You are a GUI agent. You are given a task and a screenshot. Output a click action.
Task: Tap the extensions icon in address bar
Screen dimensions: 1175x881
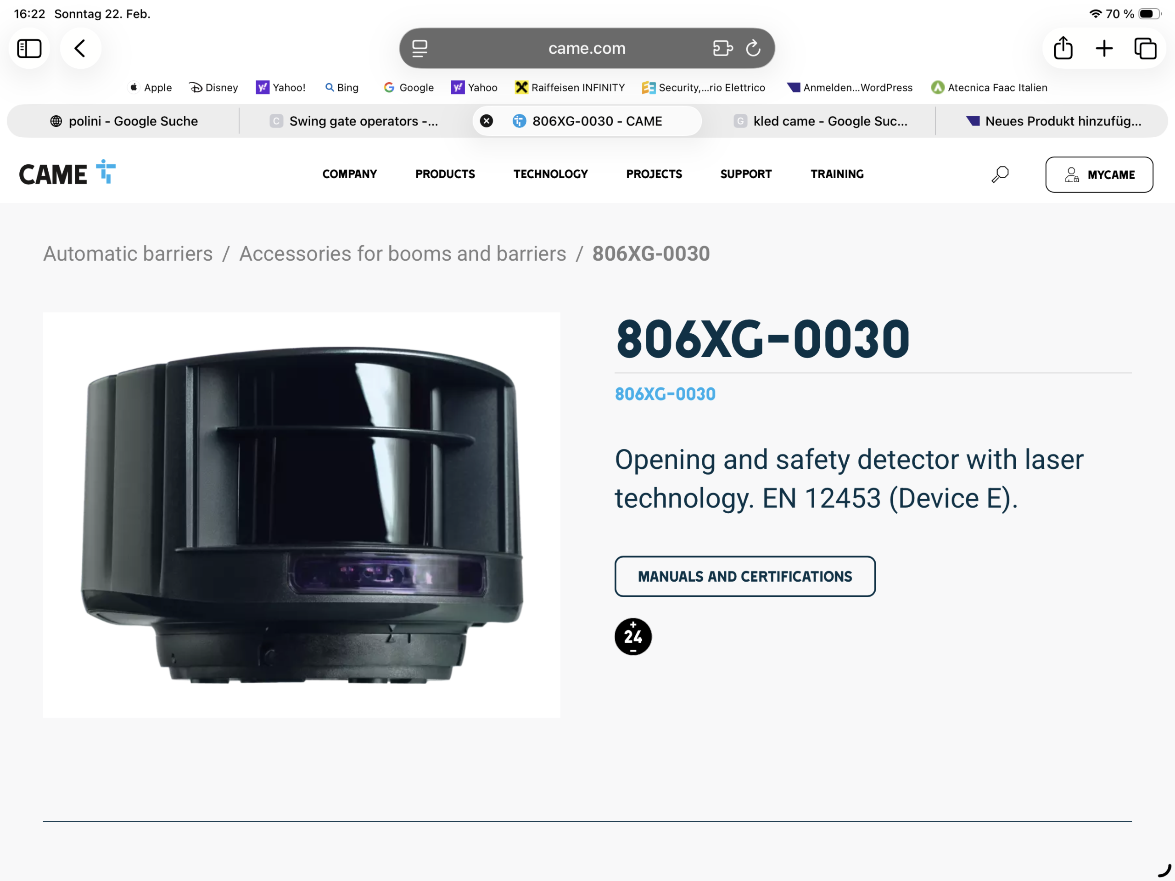[x=722, y=48]
